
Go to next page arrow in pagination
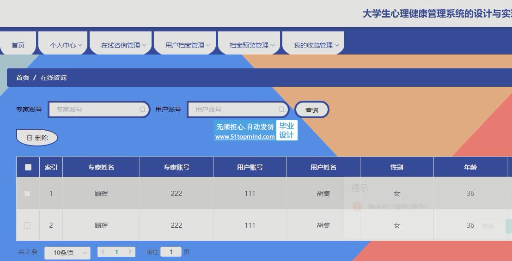tap(130, 252)
